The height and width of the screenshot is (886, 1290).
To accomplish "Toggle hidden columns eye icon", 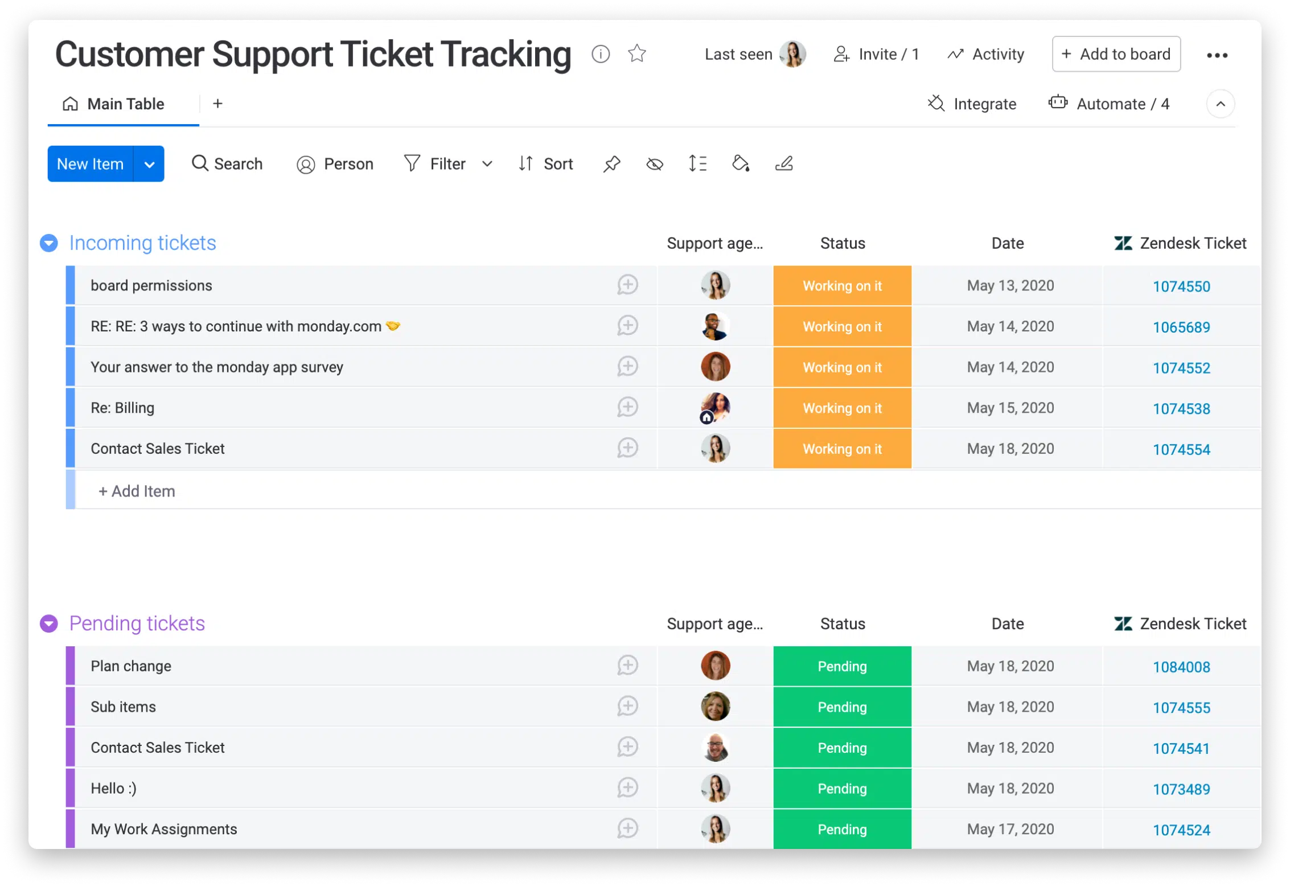I will (655, 164).
